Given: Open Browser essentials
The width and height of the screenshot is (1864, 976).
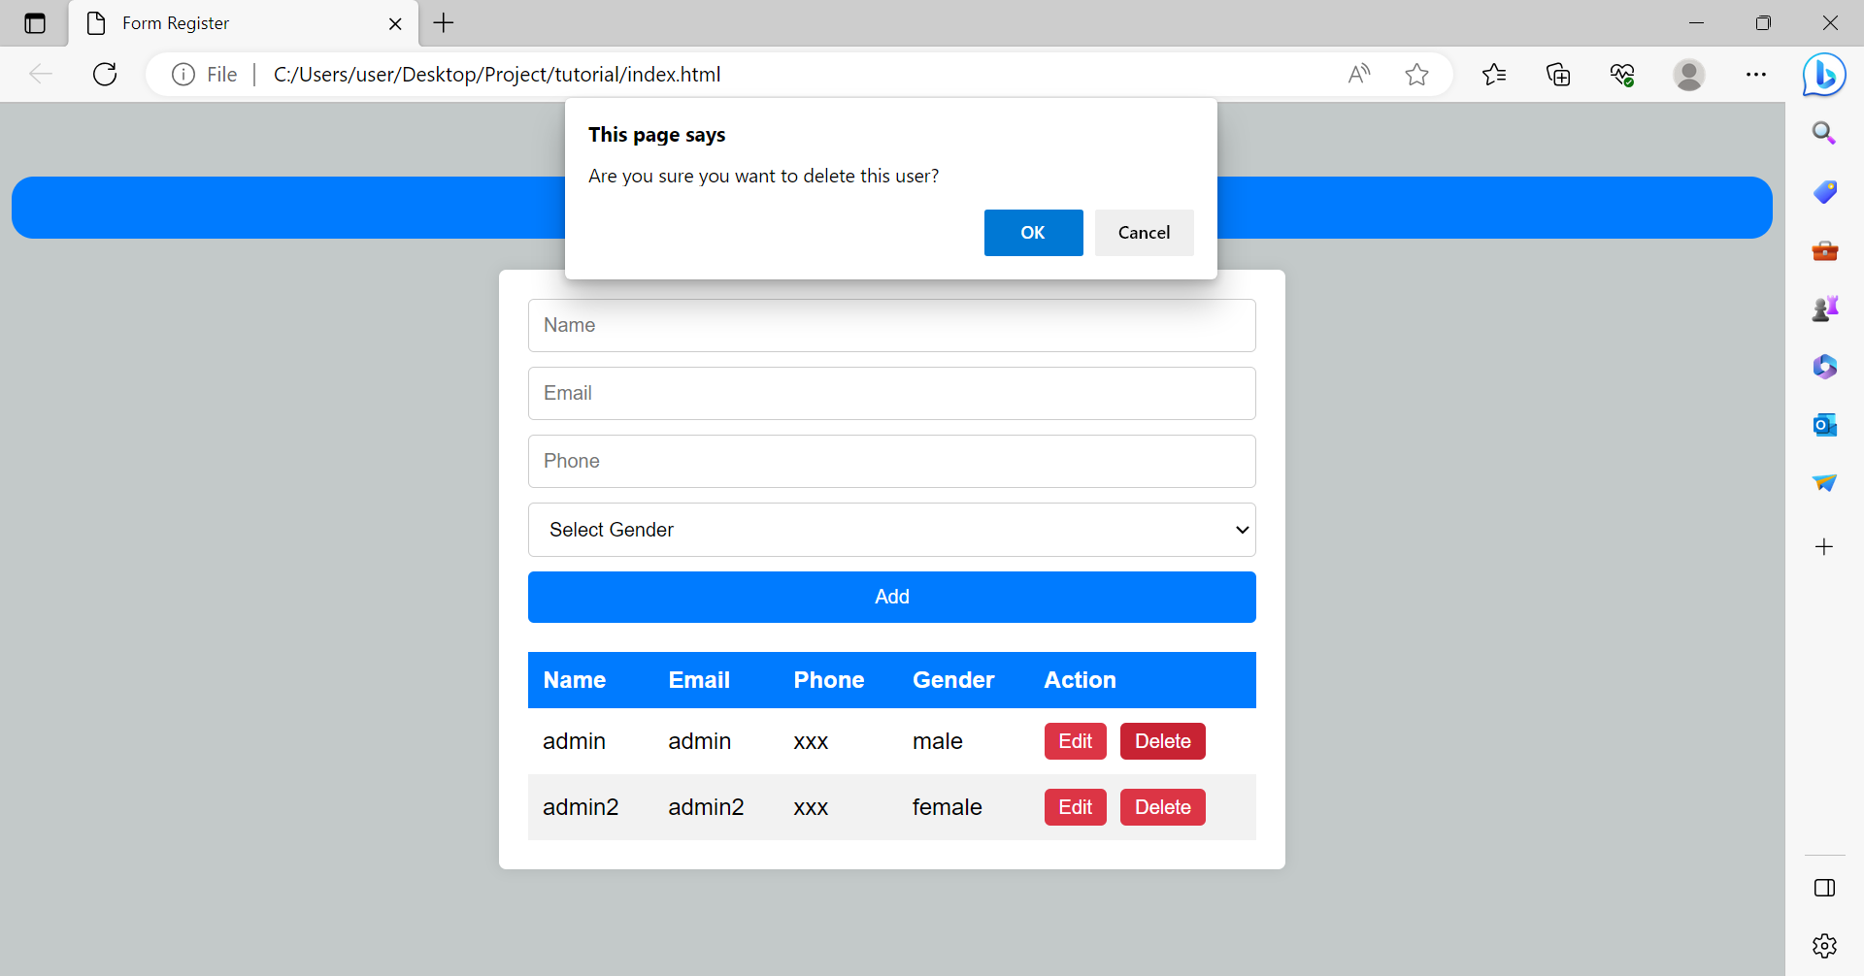Looking at the screenshot, I should 1621,74.
